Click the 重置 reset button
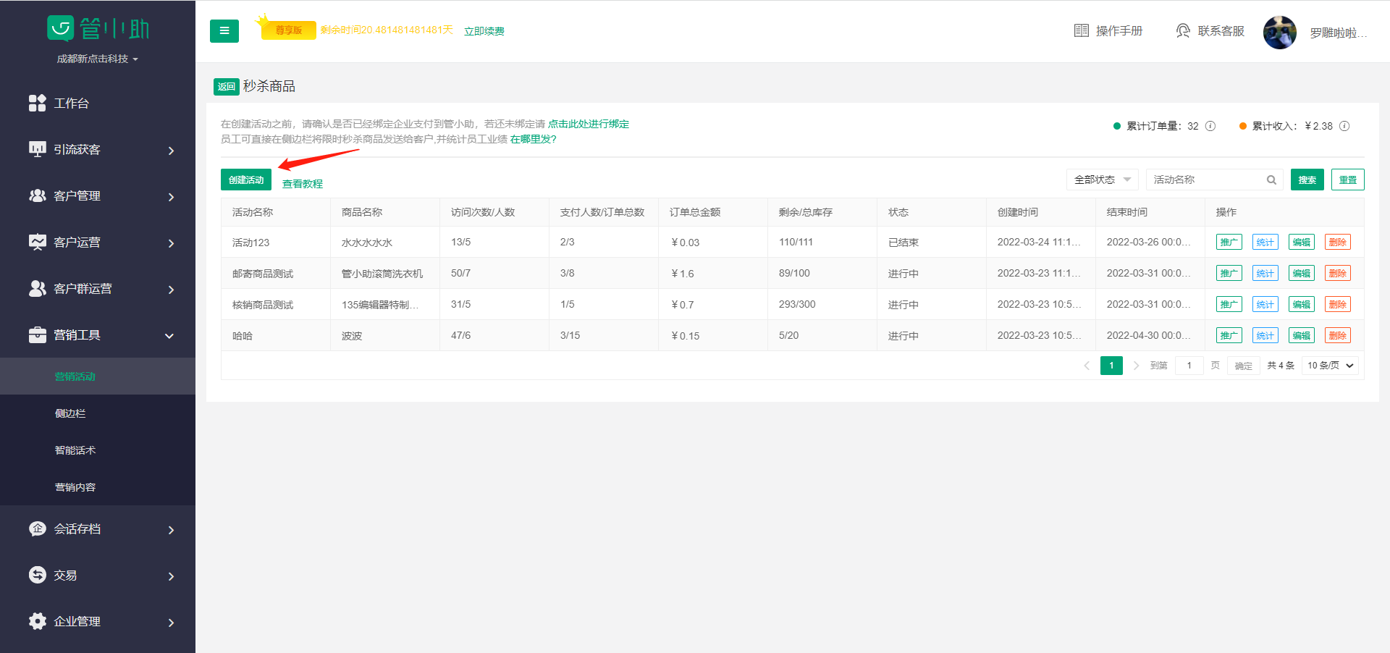The image size is (1390, 653). (1348, 180)
